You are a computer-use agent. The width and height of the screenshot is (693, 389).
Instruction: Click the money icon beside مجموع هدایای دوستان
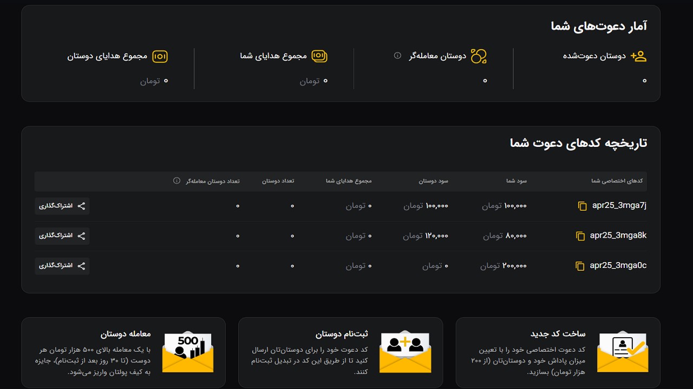[160, 56]
